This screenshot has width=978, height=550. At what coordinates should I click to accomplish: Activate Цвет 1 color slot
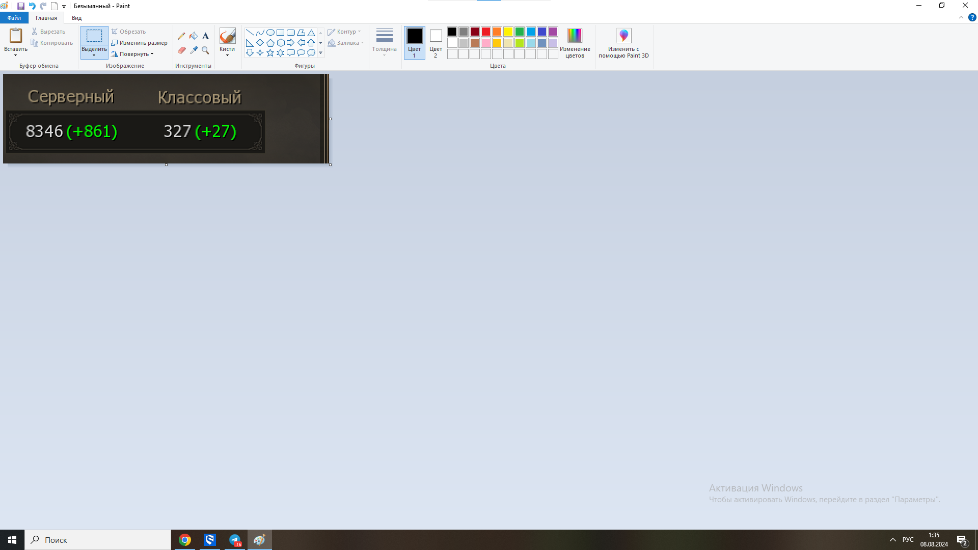[x=414, y=43]
